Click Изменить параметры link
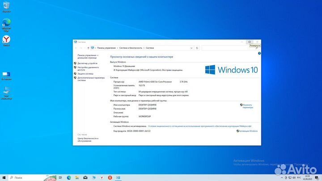The image size is (322, 181). click(248, 106)
